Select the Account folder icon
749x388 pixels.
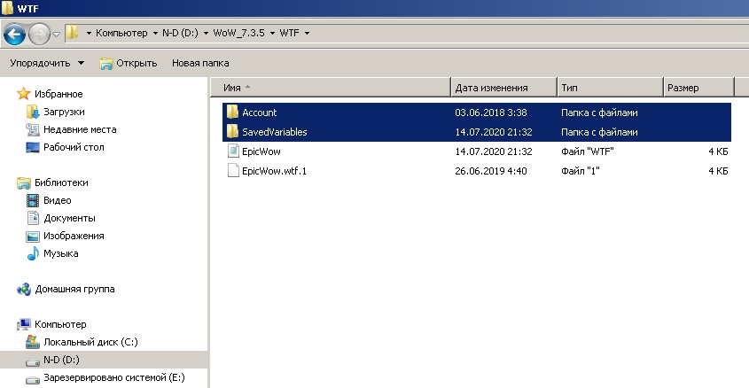pyautogui.click(x=233, y=113)
